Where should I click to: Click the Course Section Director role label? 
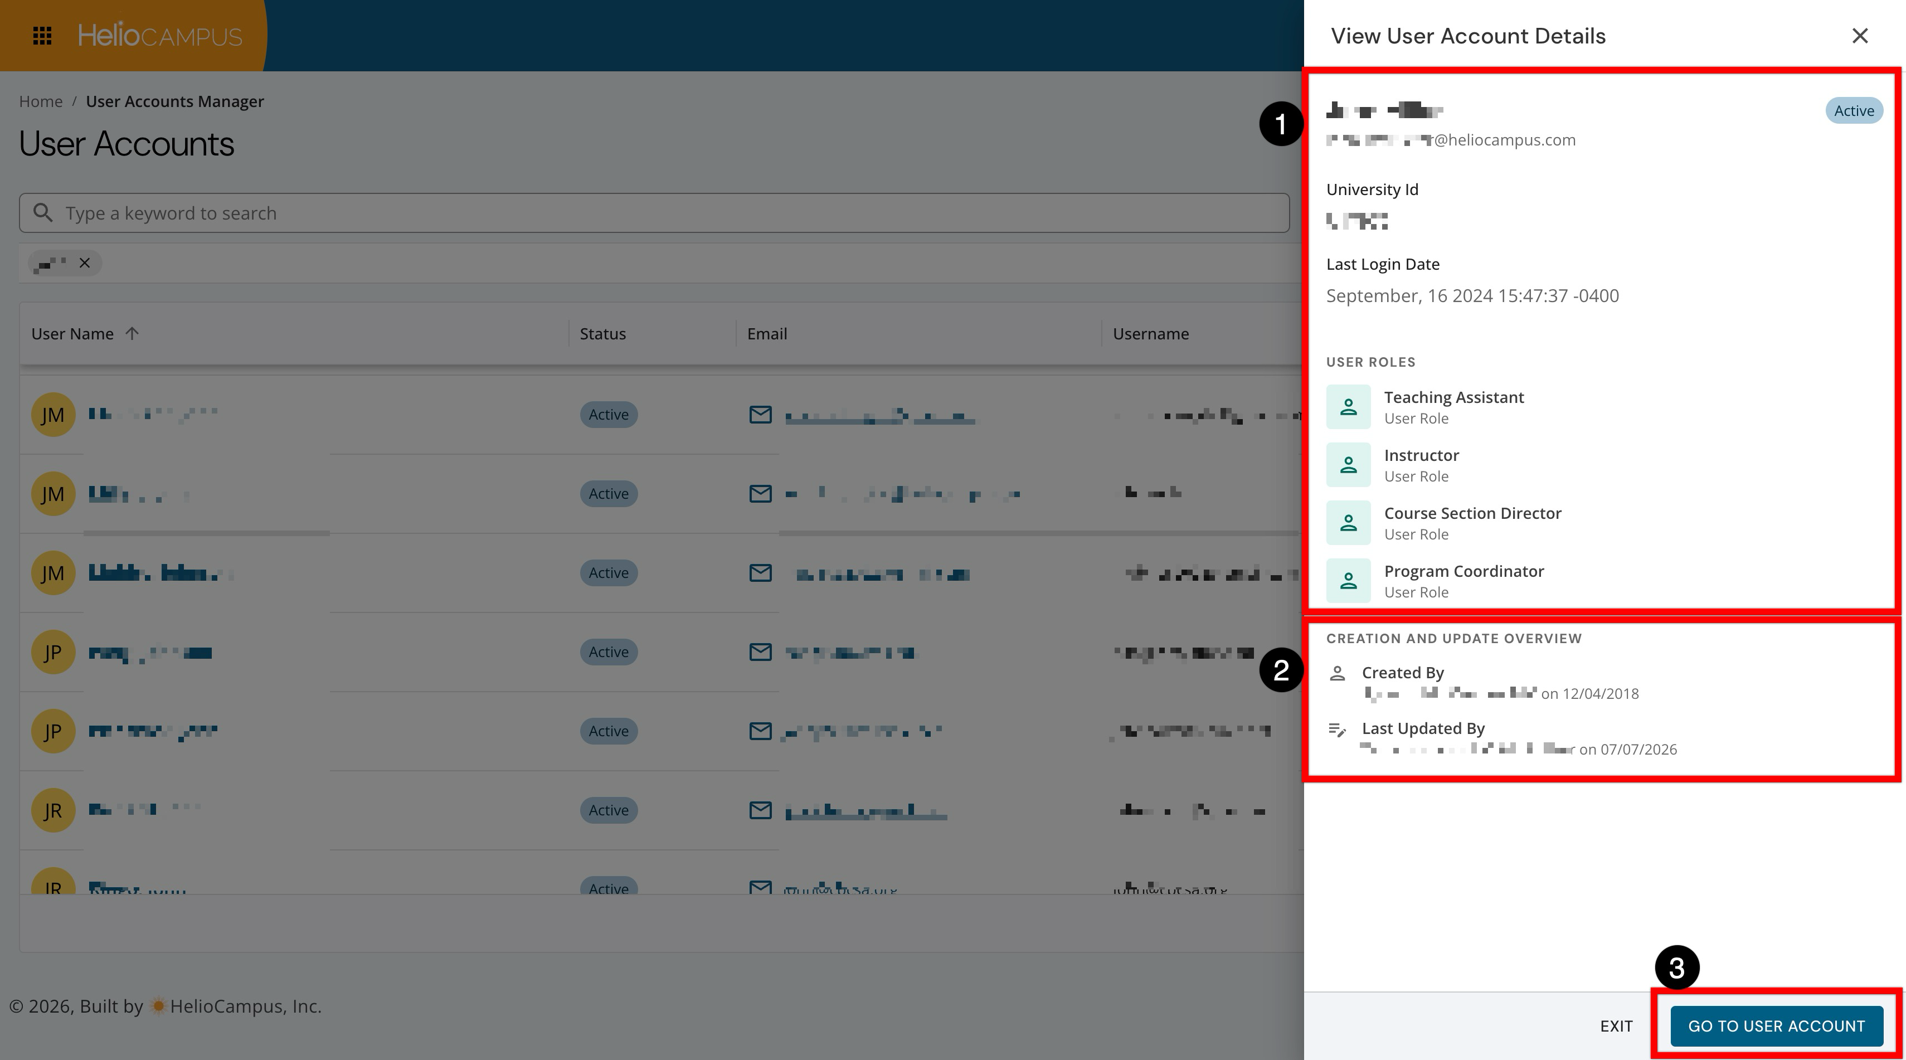1472,513
